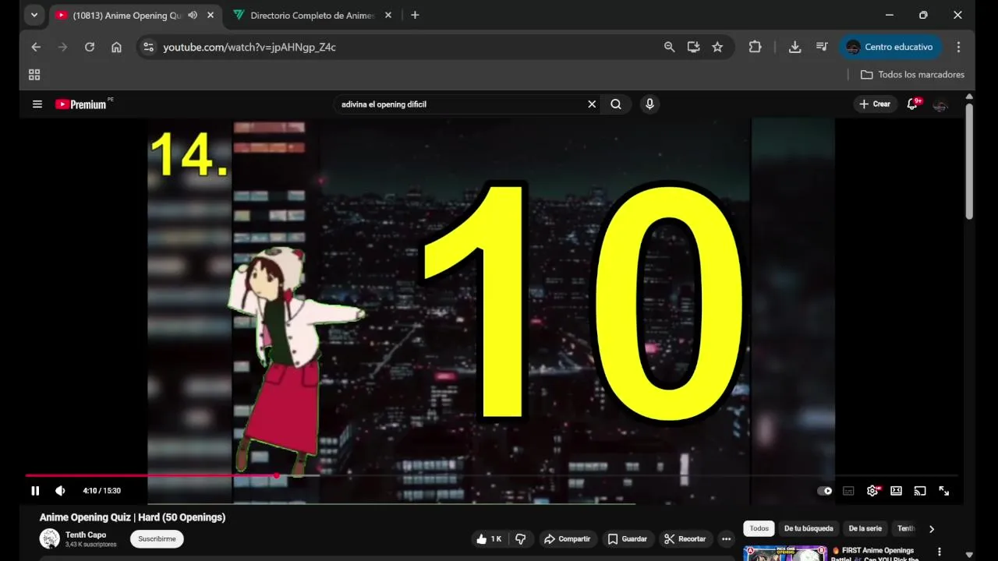Image resolution: width=998 pixels, height=561 pixels.
Task: Open FIRST Anime Openings Battle thumbnail
Action: 785,553
